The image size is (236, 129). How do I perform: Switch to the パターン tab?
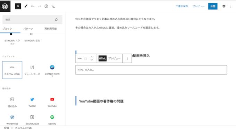tap(28, 29)
